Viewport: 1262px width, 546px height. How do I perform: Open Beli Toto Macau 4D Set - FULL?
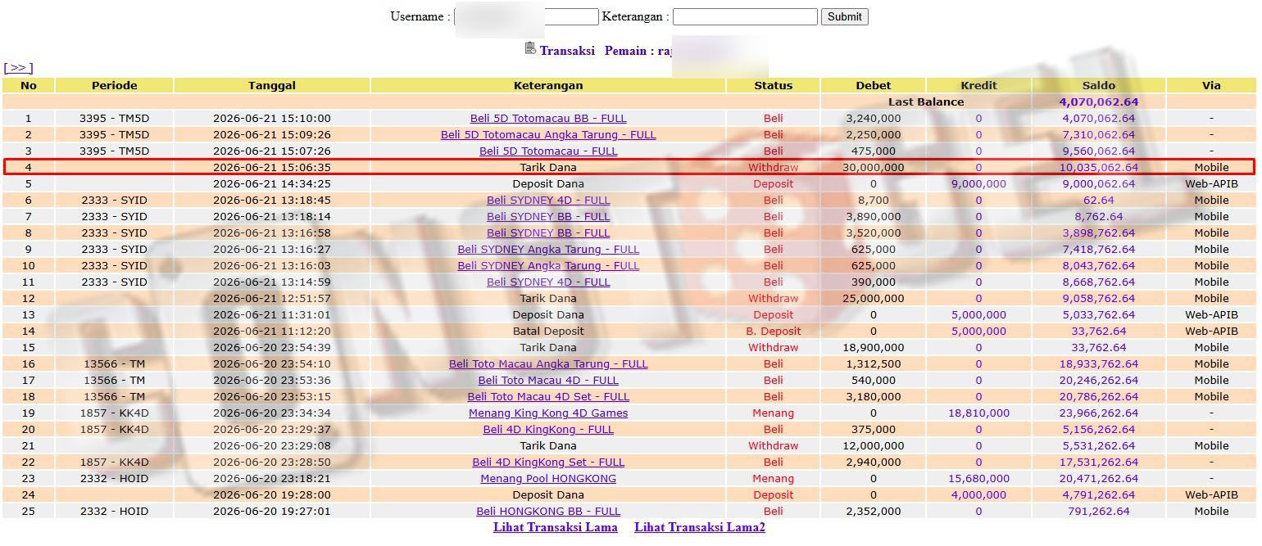(548, 396)
